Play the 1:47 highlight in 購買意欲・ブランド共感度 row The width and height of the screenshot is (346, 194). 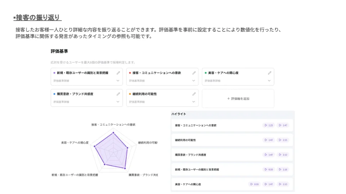[269, 155]
